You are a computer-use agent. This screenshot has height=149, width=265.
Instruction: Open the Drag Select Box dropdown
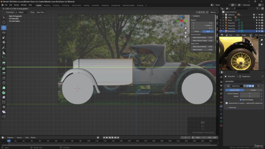click(41, 12)
